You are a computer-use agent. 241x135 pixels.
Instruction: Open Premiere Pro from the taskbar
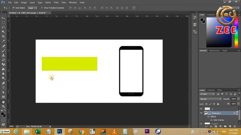147,131
